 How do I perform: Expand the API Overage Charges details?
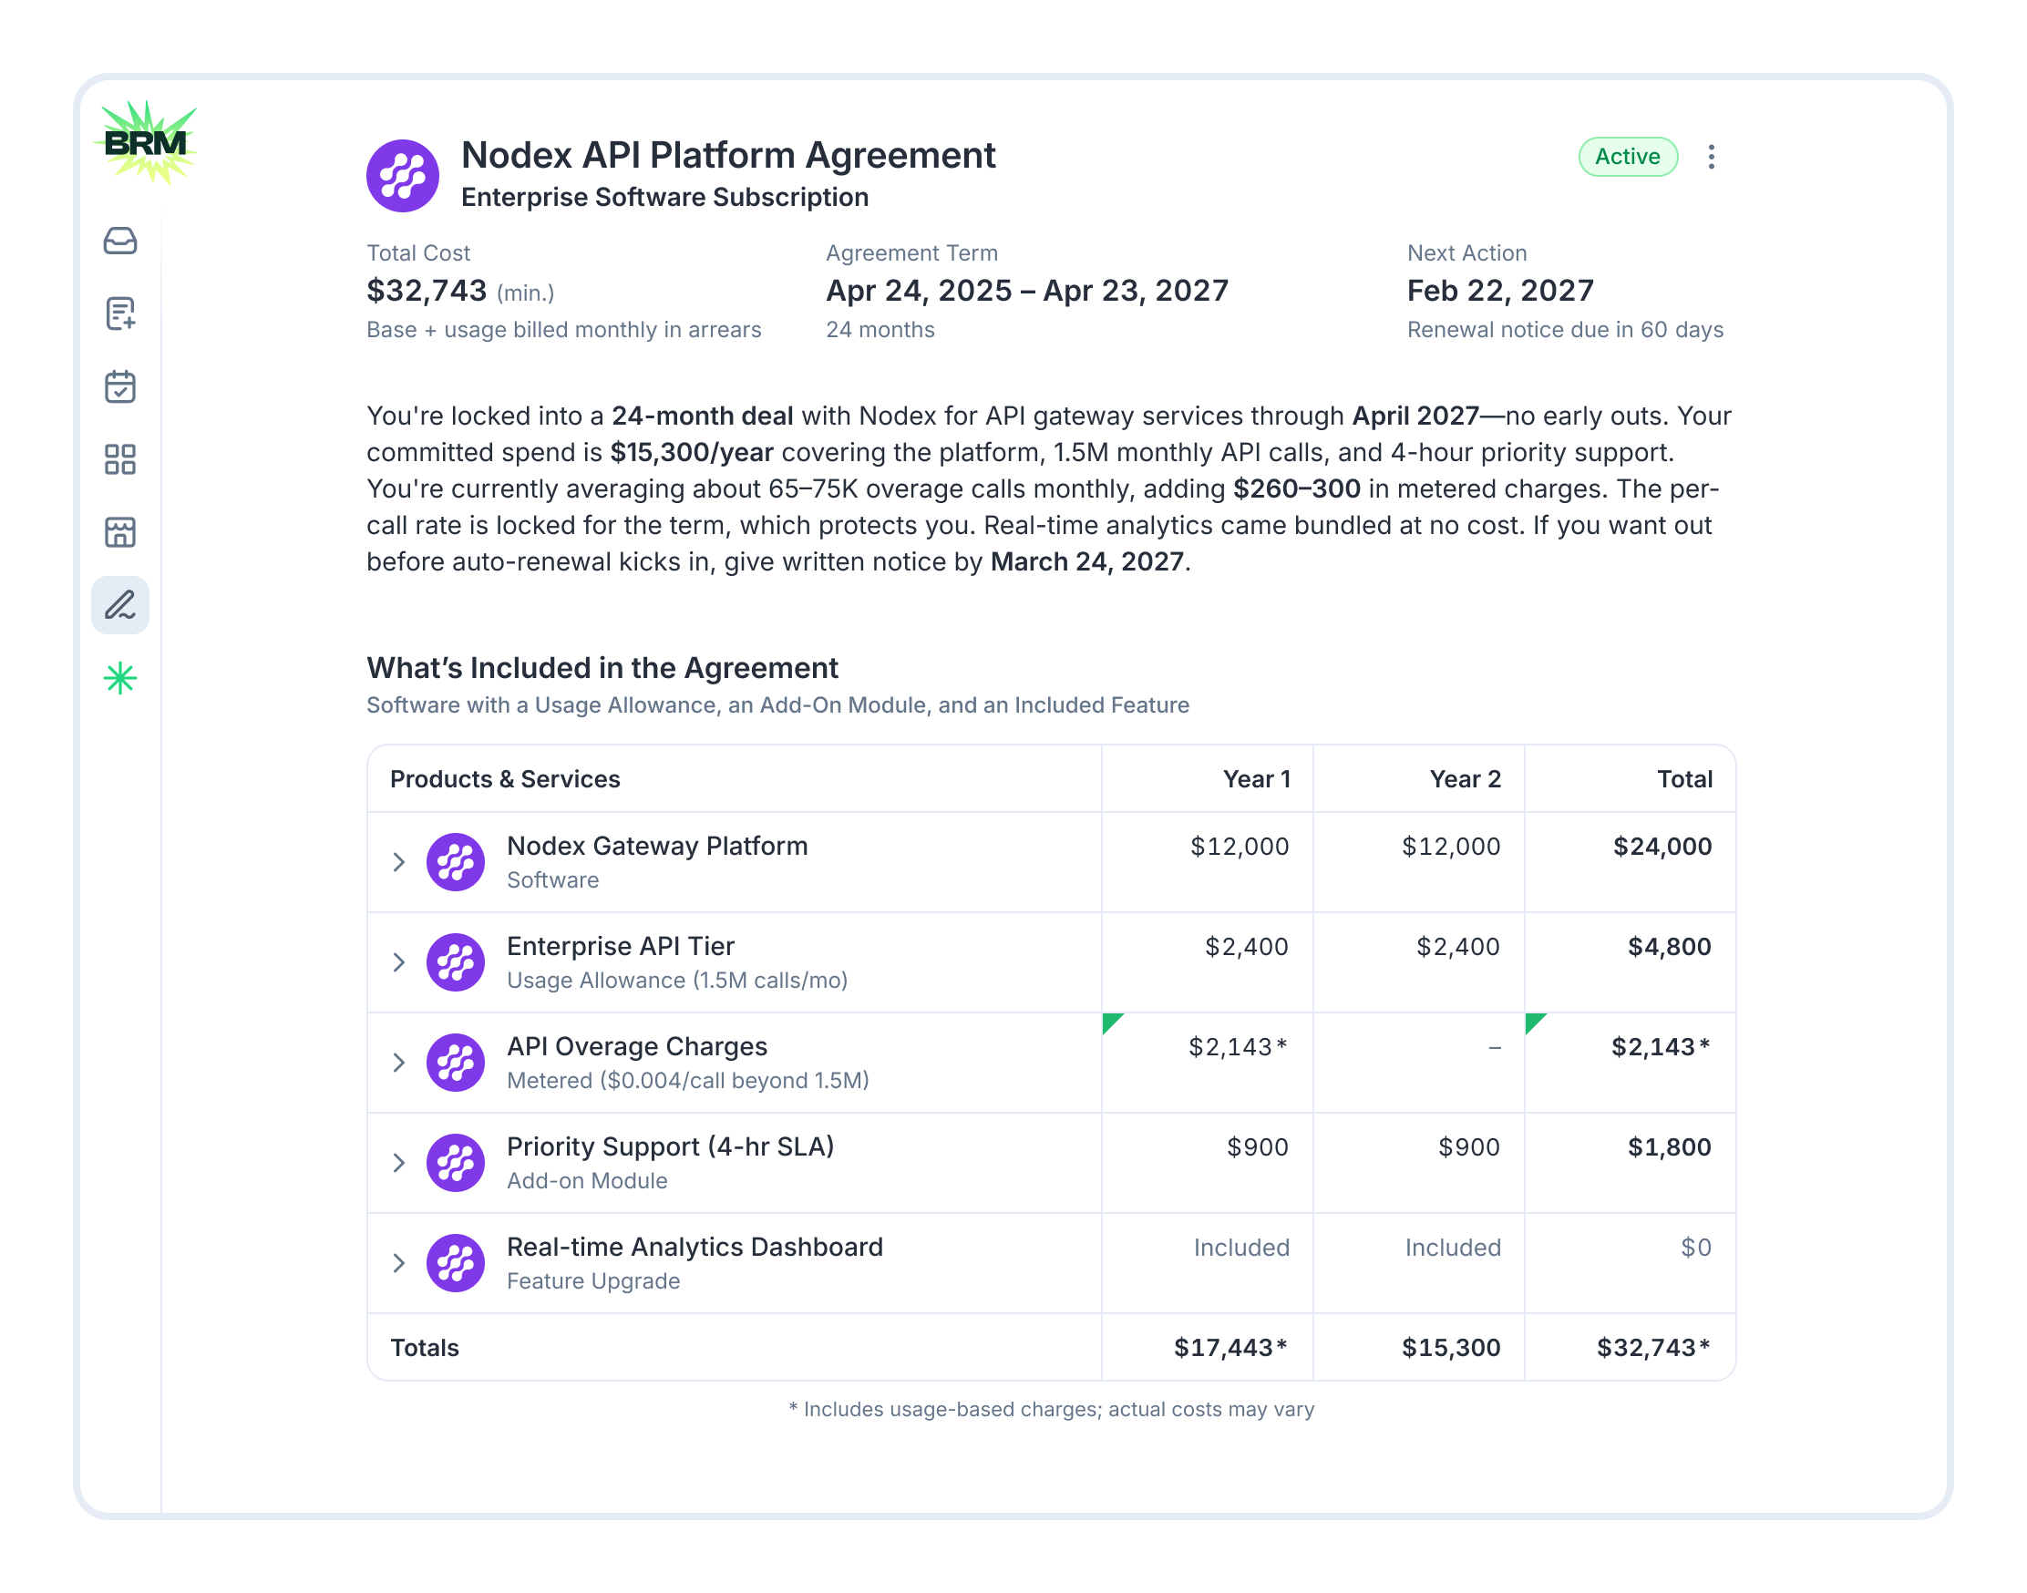(x=399, y=1063)
